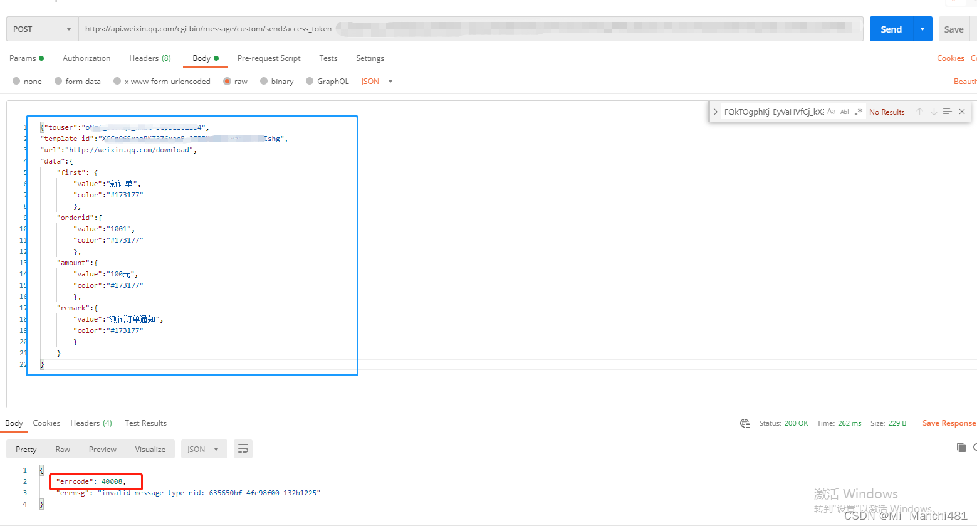
Task: Select x-www-form-urlencoded body type
Action: tap(162, 81)
